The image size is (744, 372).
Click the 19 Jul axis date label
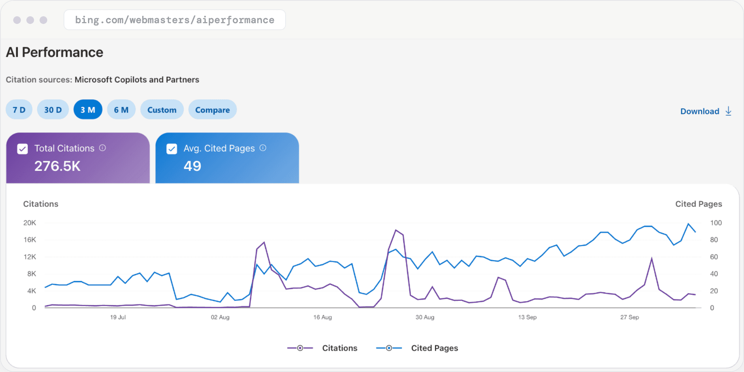pyautogui.click(x=118, y=317)
